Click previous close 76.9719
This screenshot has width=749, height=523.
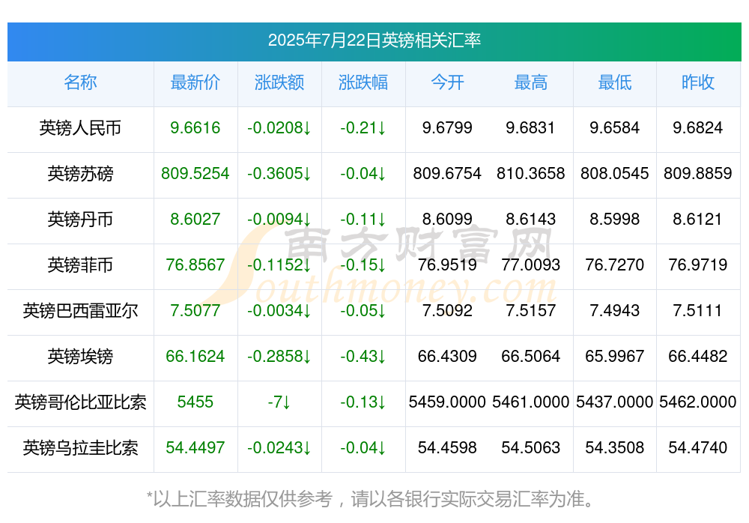698,264
